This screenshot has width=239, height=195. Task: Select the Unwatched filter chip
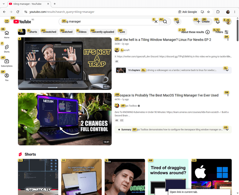pyautogui.click(x=50, y=32)
